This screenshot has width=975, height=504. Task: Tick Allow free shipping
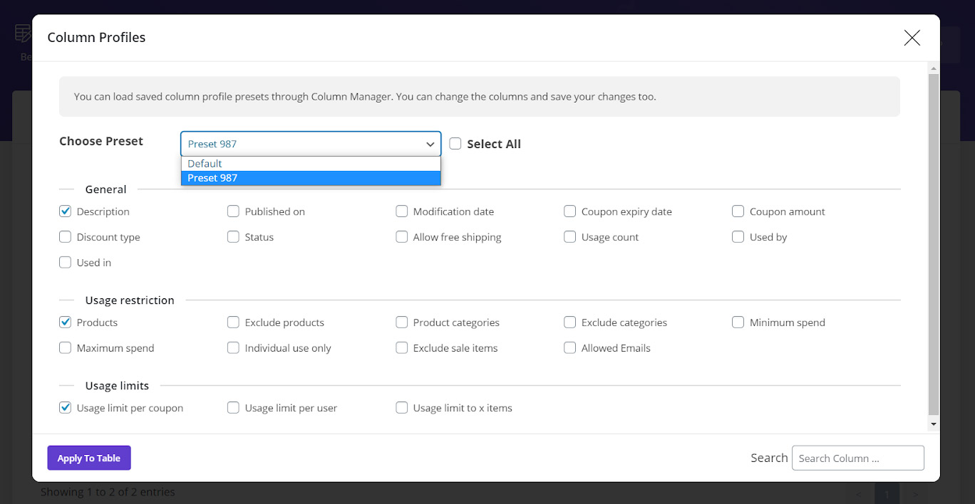pyautogui.click(x=401, y=237)
